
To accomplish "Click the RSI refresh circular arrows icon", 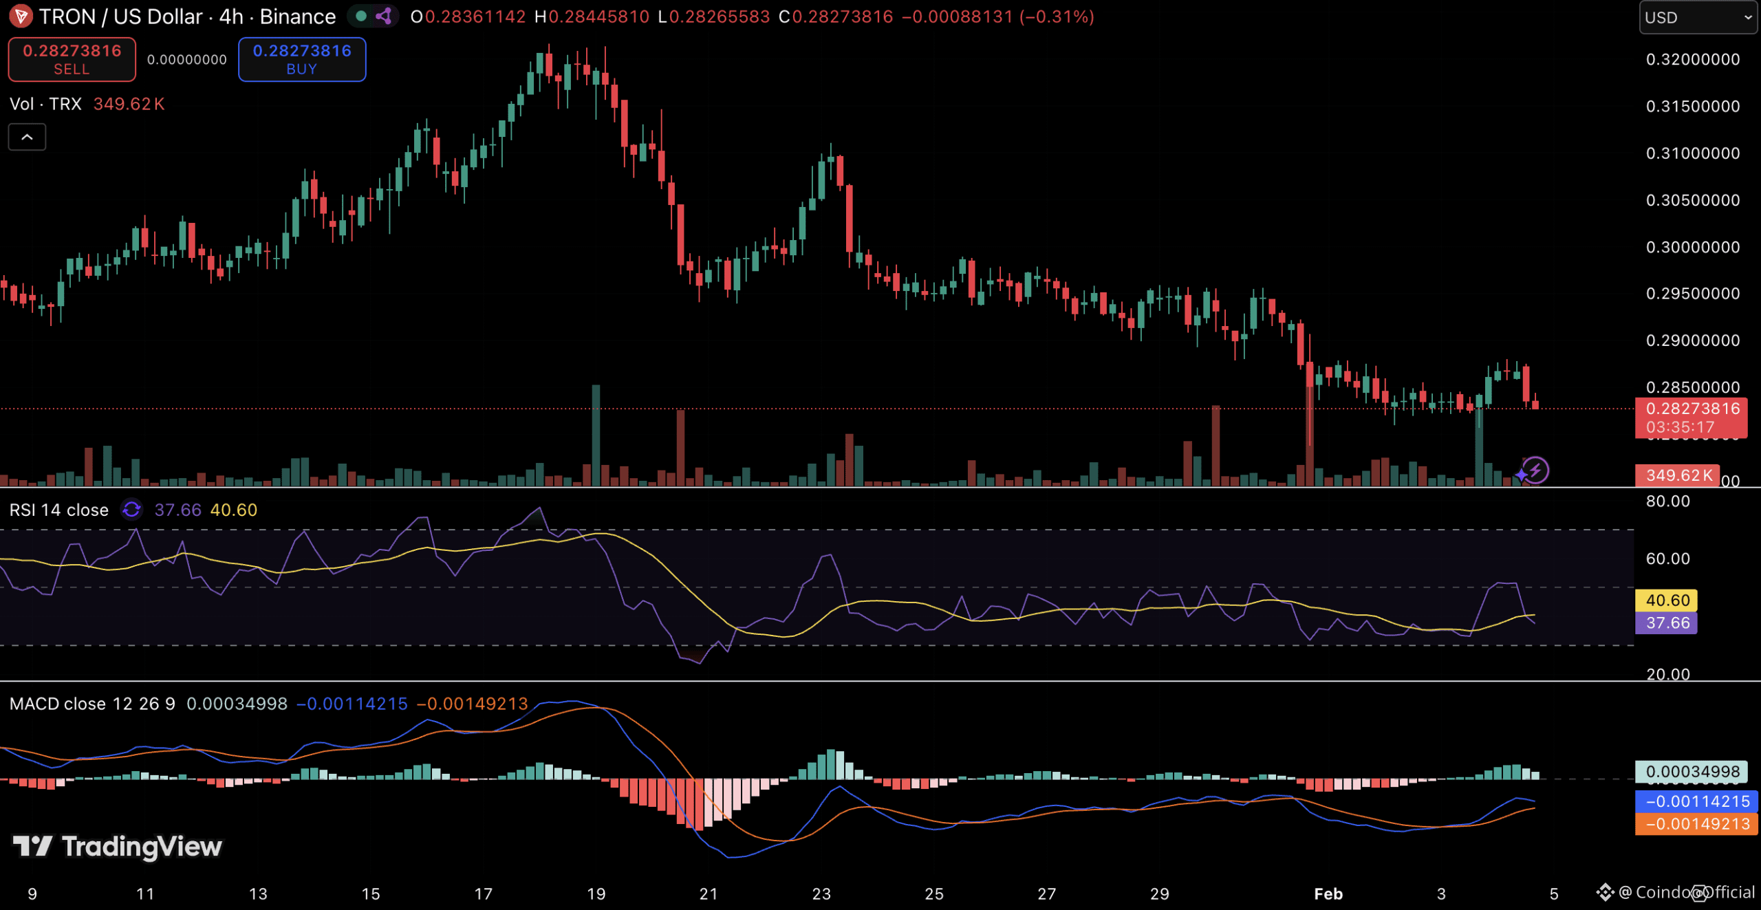I will pyautogui.click(x=131, y=510).
